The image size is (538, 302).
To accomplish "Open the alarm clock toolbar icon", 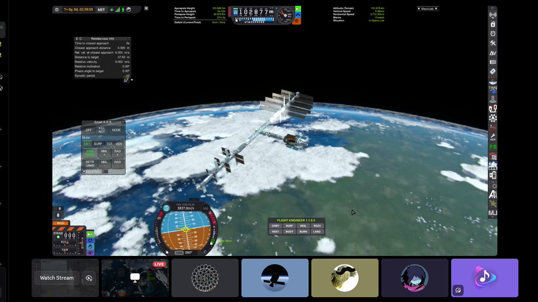I will [493, 34].
